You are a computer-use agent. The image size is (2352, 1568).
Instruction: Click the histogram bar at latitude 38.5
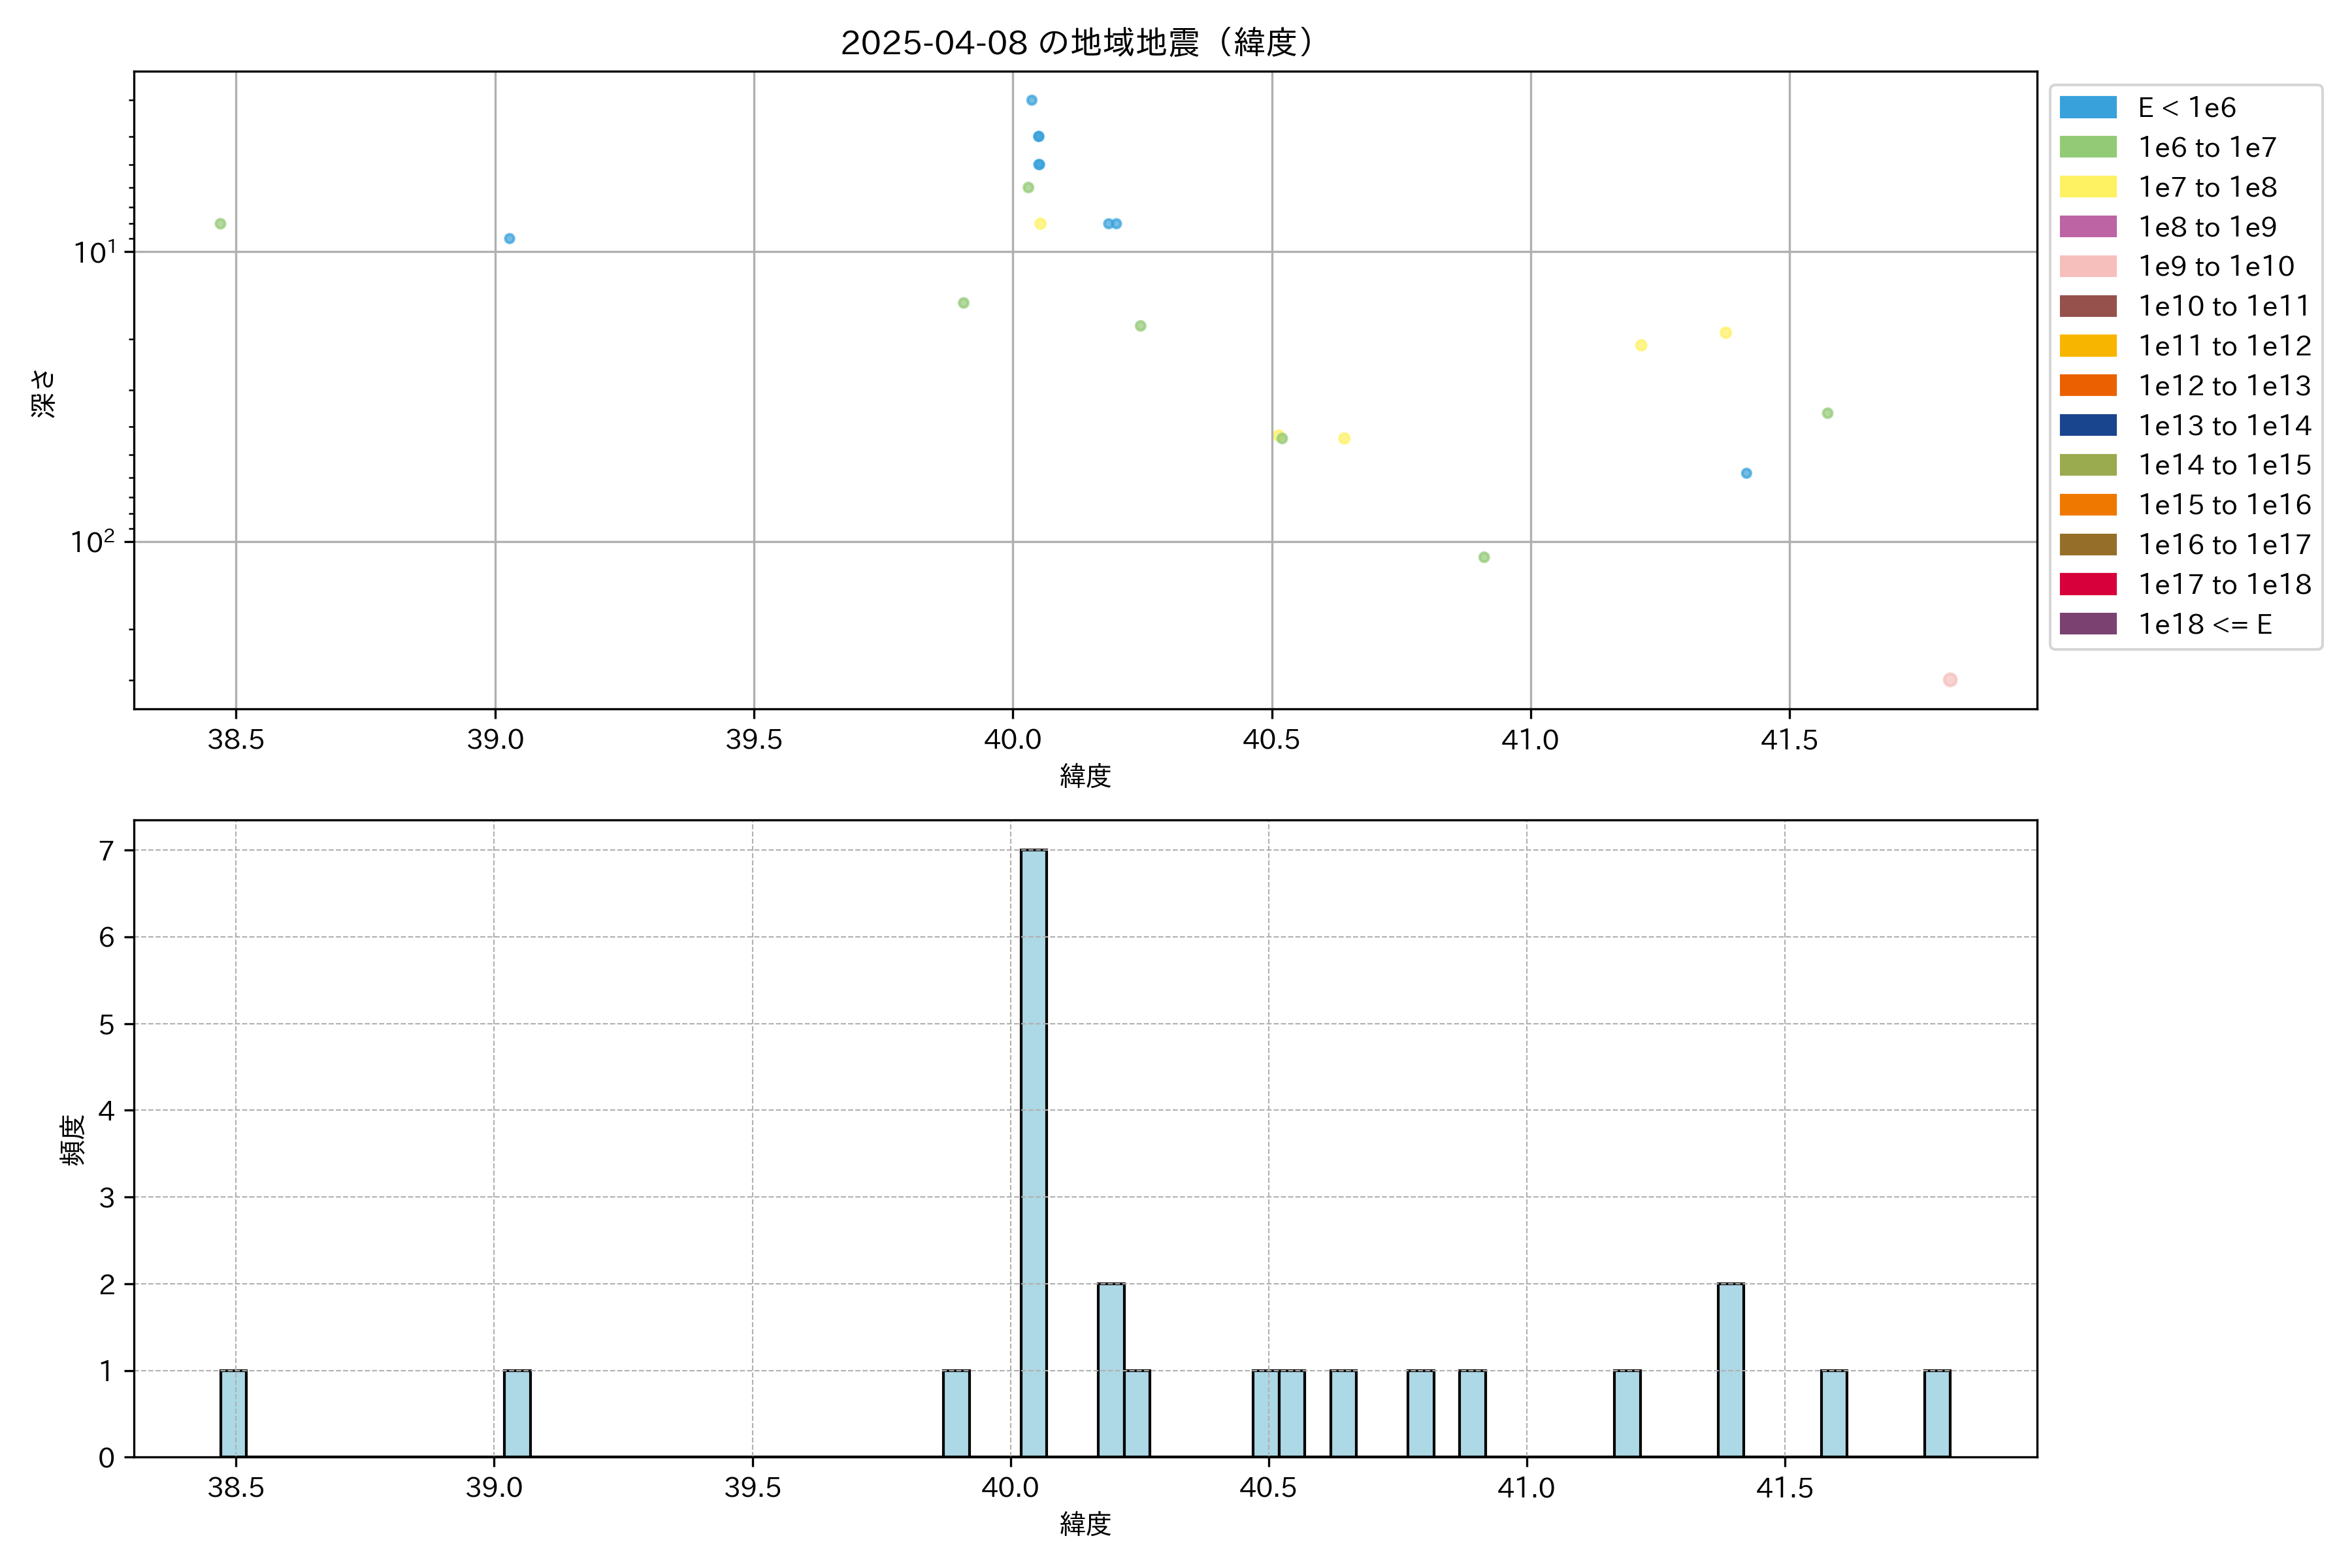[x=233, y=1413]
